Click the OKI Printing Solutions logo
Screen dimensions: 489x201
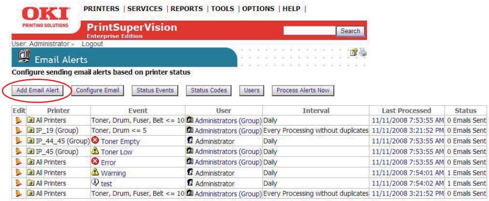(x=46, y=17)
